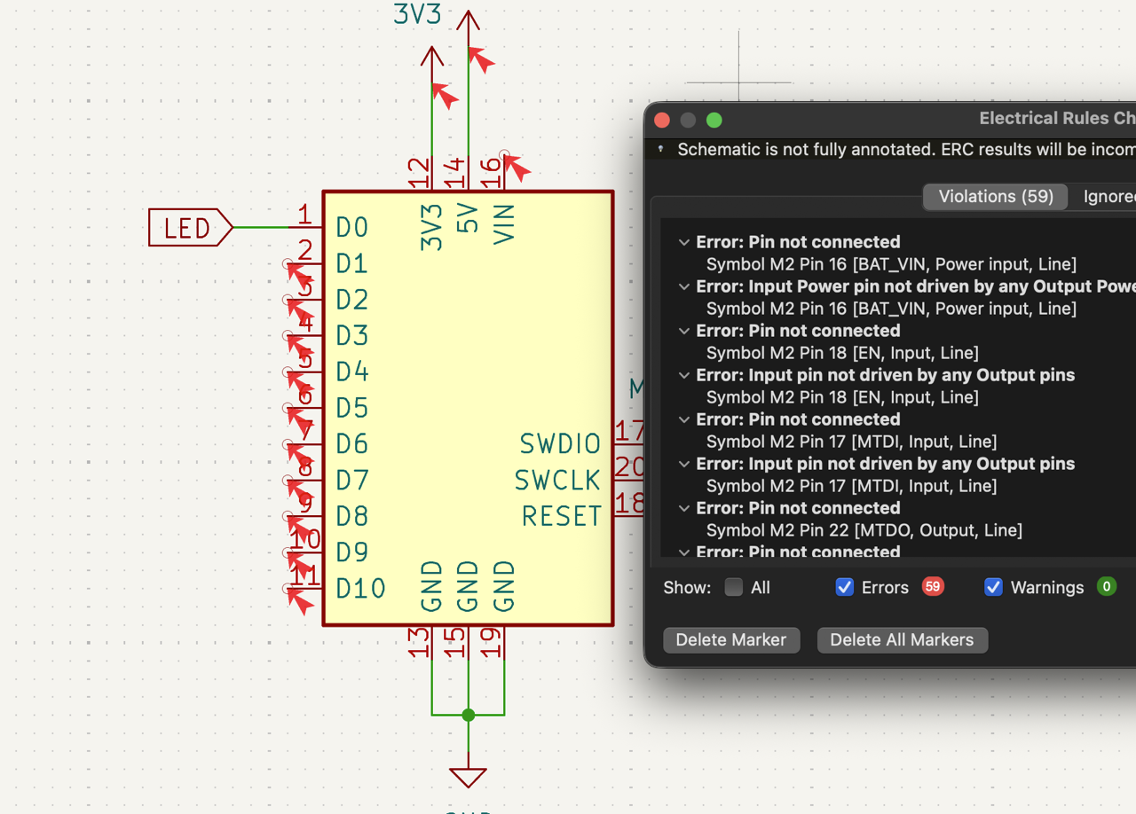Click the ERC marker on the 5V power arrow
1136x814 pixels.
coord(481,59)
